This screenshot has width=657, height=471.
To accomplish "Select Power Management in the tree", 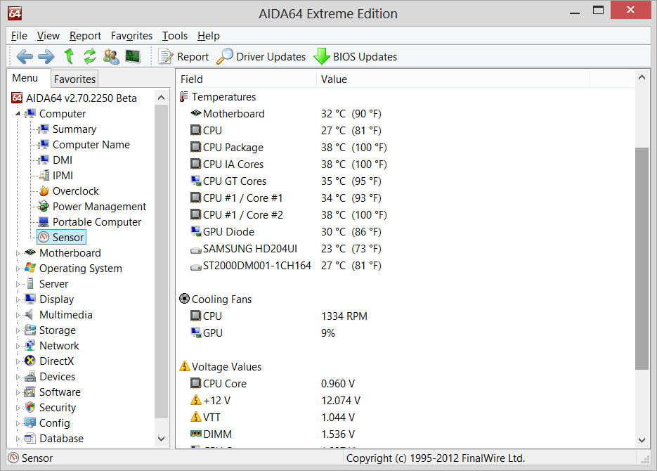I will pyautogui.click(x=99, y=207).
